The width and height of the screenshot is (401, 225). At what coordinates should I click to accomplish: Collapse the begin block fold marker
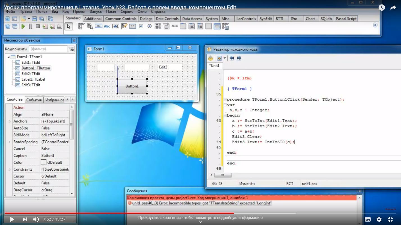[x=225, y=115]
